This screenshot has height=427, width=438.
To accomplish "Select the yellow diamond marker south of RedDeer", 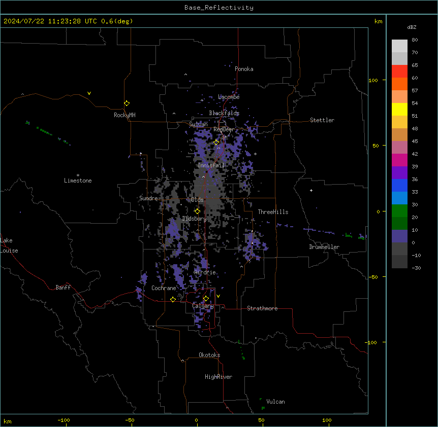I will (216, 143).
